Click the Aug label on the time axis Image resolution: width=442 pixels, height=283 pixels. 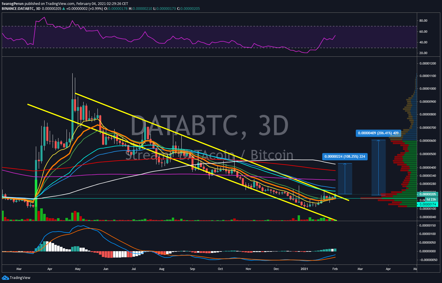[162, 269]
